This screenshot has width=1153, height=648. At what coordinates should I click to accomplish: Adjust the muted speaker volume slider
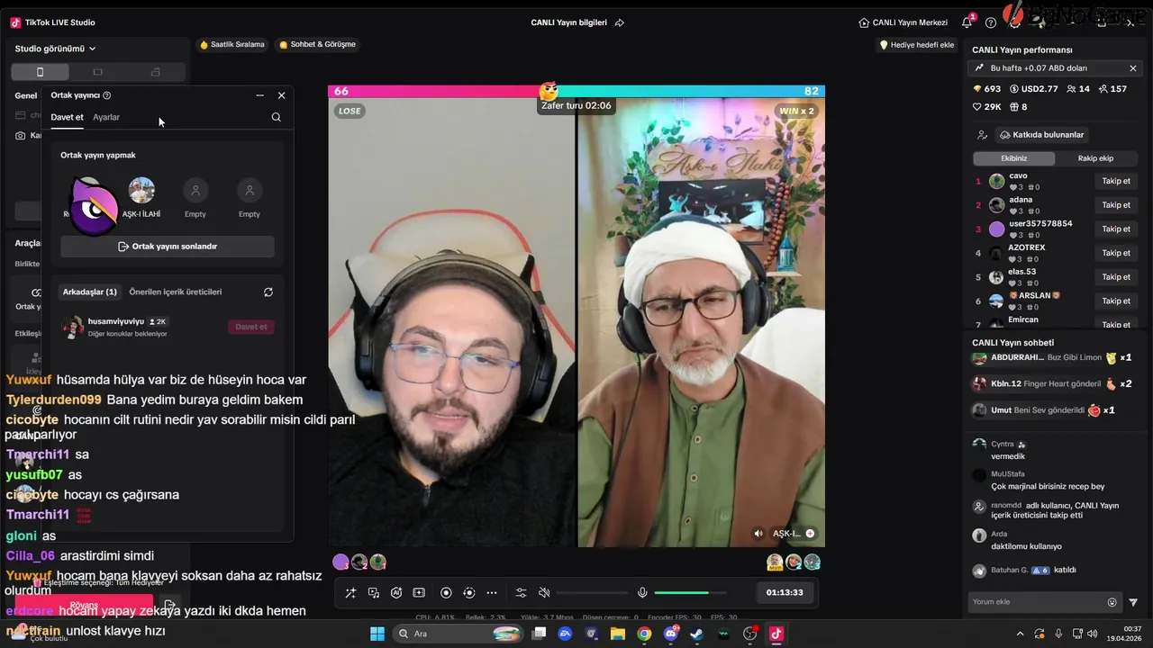pyautogui.click(x=592, y=592)
